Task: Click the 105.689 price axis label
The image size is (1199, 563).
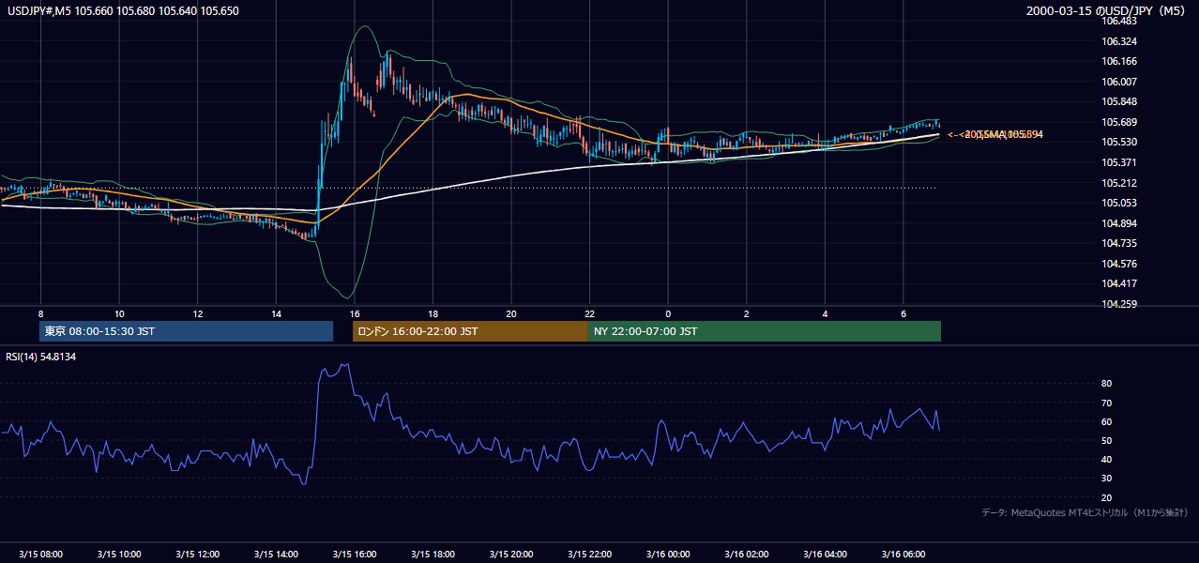Action: point(1121,122)
